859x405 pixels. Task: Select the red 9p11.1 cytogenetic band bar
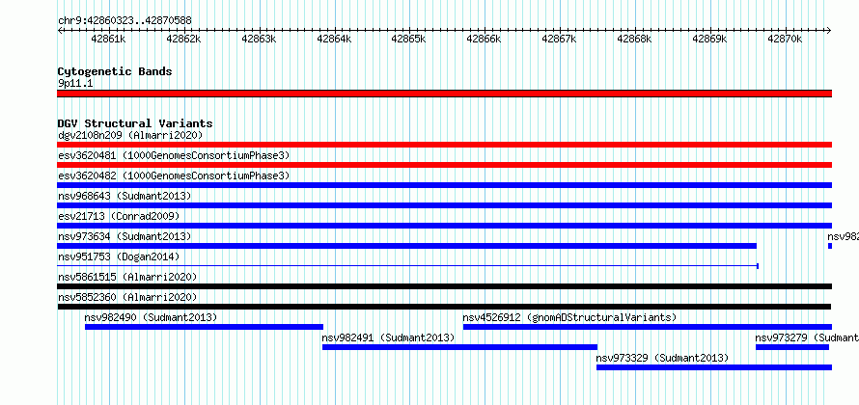tap(444, 94)
